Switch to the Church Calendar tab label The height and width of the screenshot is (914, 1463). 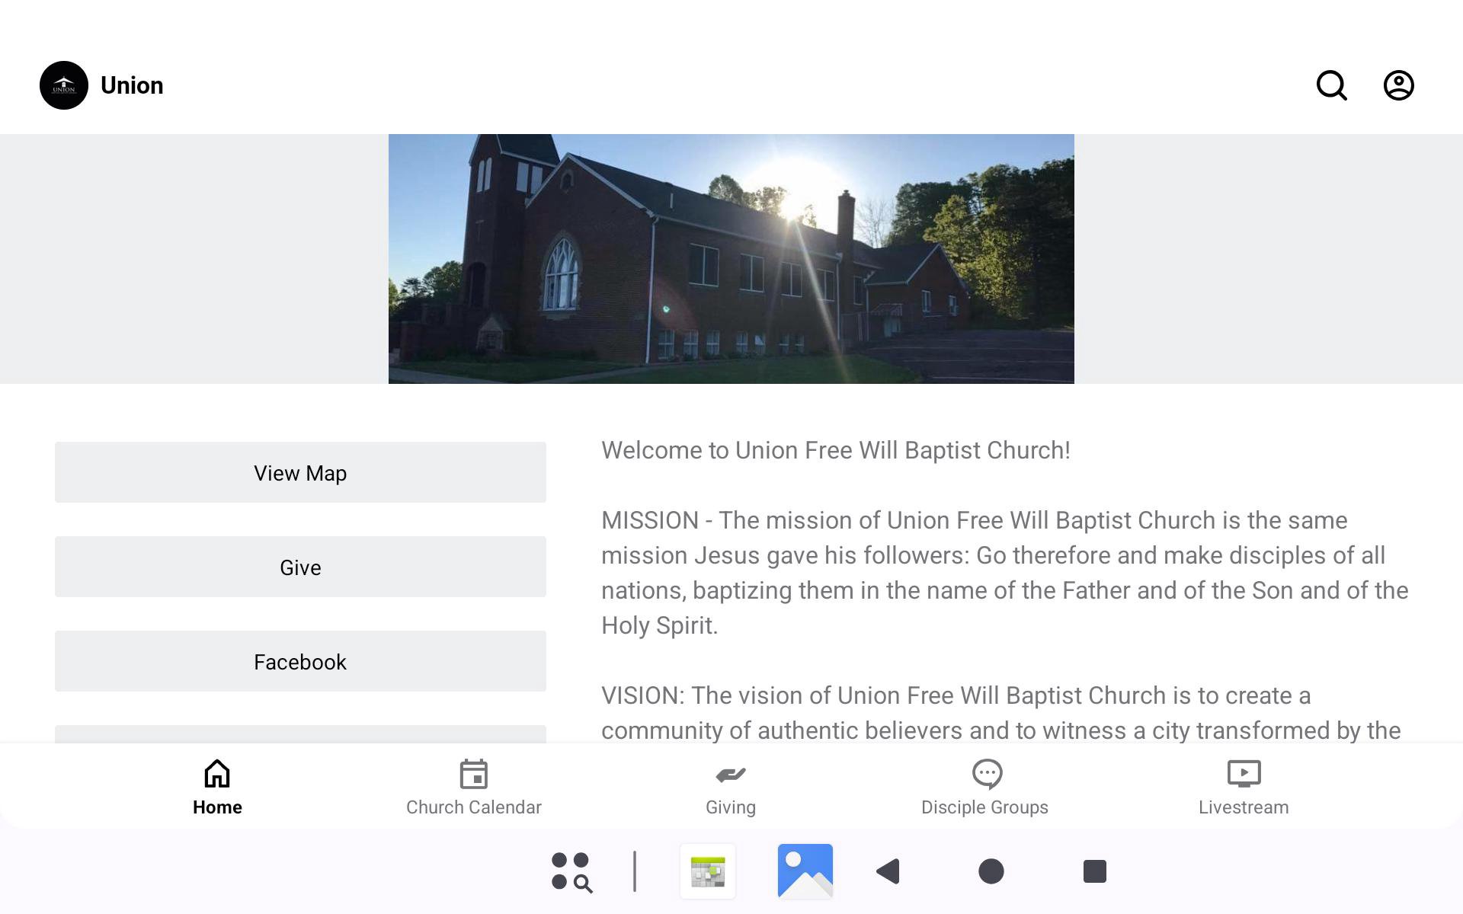(473, 807)
